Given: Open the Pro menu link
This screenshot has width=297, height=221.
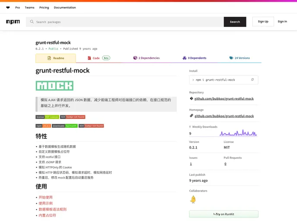Looking at the screenshot, I should click(x=18, y=8).
